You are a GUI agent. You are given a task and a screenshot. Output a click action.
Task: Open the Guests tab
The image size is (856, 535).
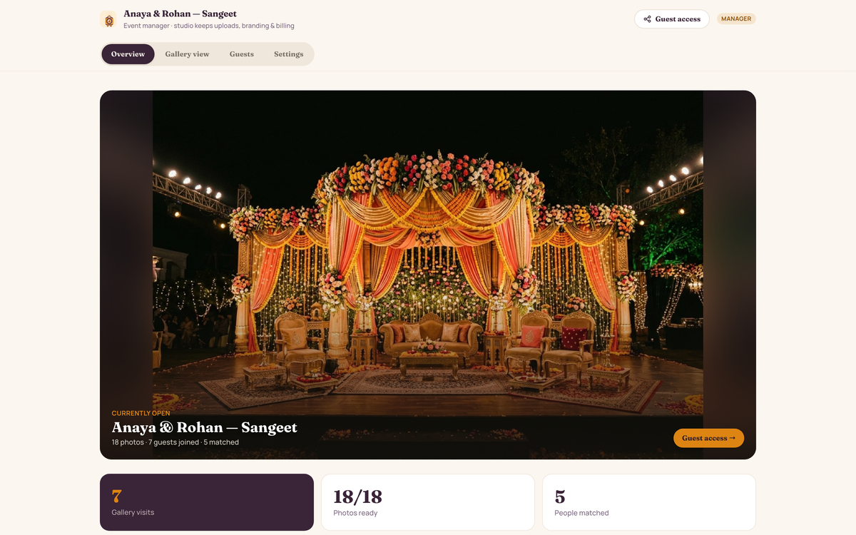pyautogui.click(x=242, y=54)
